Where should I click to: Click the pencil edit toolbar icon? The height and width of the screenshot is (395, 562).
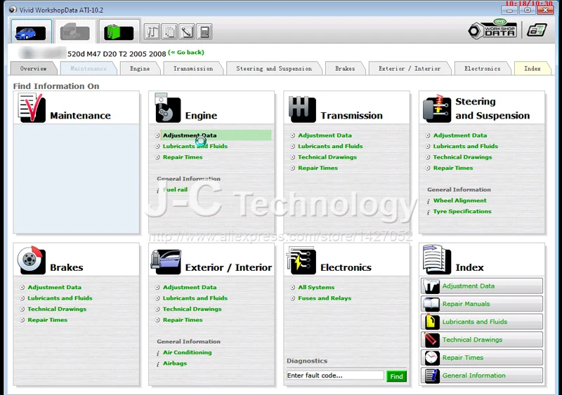(187, 32)
